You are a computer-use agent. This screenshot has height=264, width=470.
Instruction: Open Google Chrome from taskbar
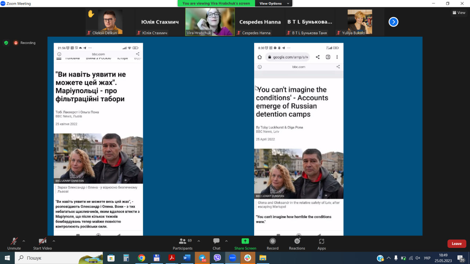pyautogui.click(x=141, y=258)
